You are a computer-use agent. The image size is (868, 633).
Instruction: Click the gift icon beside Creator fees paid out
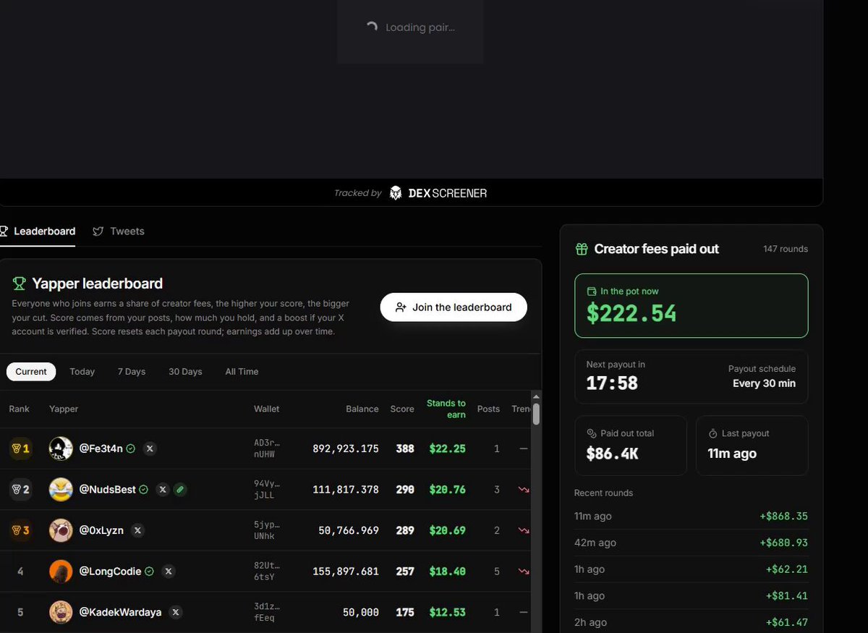coord(582,249)
